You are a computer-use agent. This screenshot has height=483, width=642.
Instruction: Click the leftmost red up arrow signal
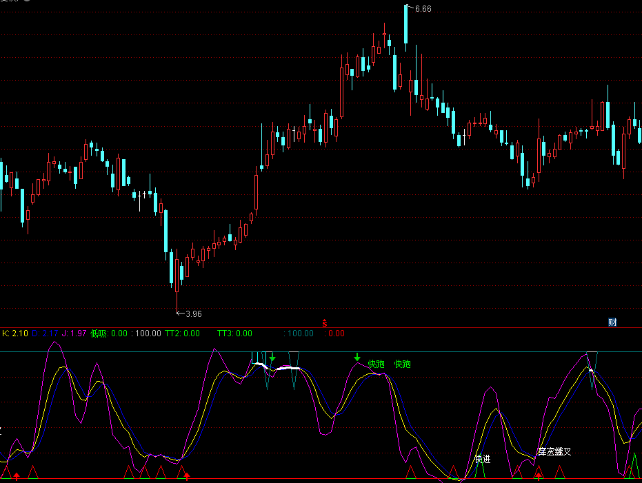tap(17, 475)
